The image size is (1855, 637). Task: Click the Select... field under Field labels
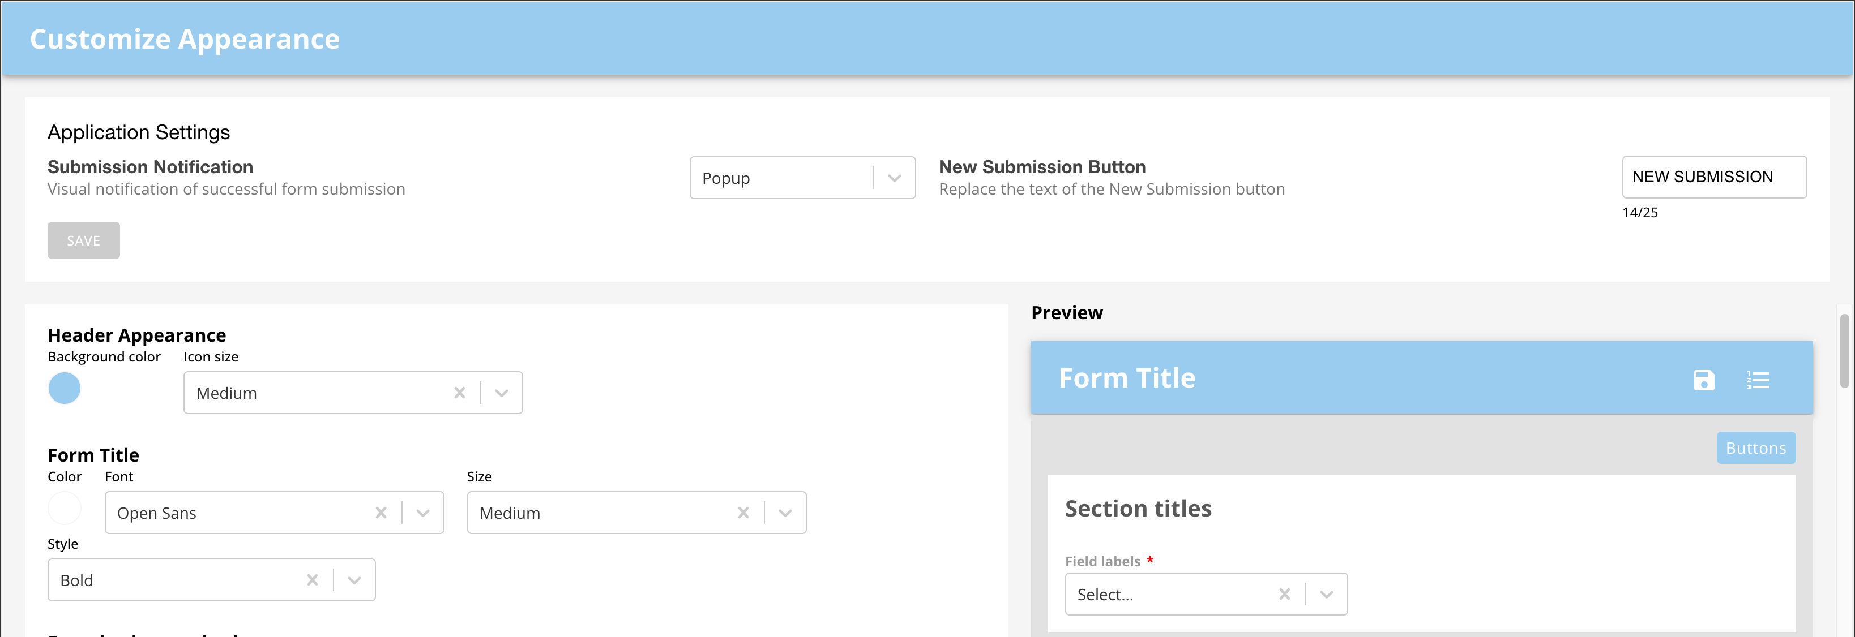(1152, 594)
